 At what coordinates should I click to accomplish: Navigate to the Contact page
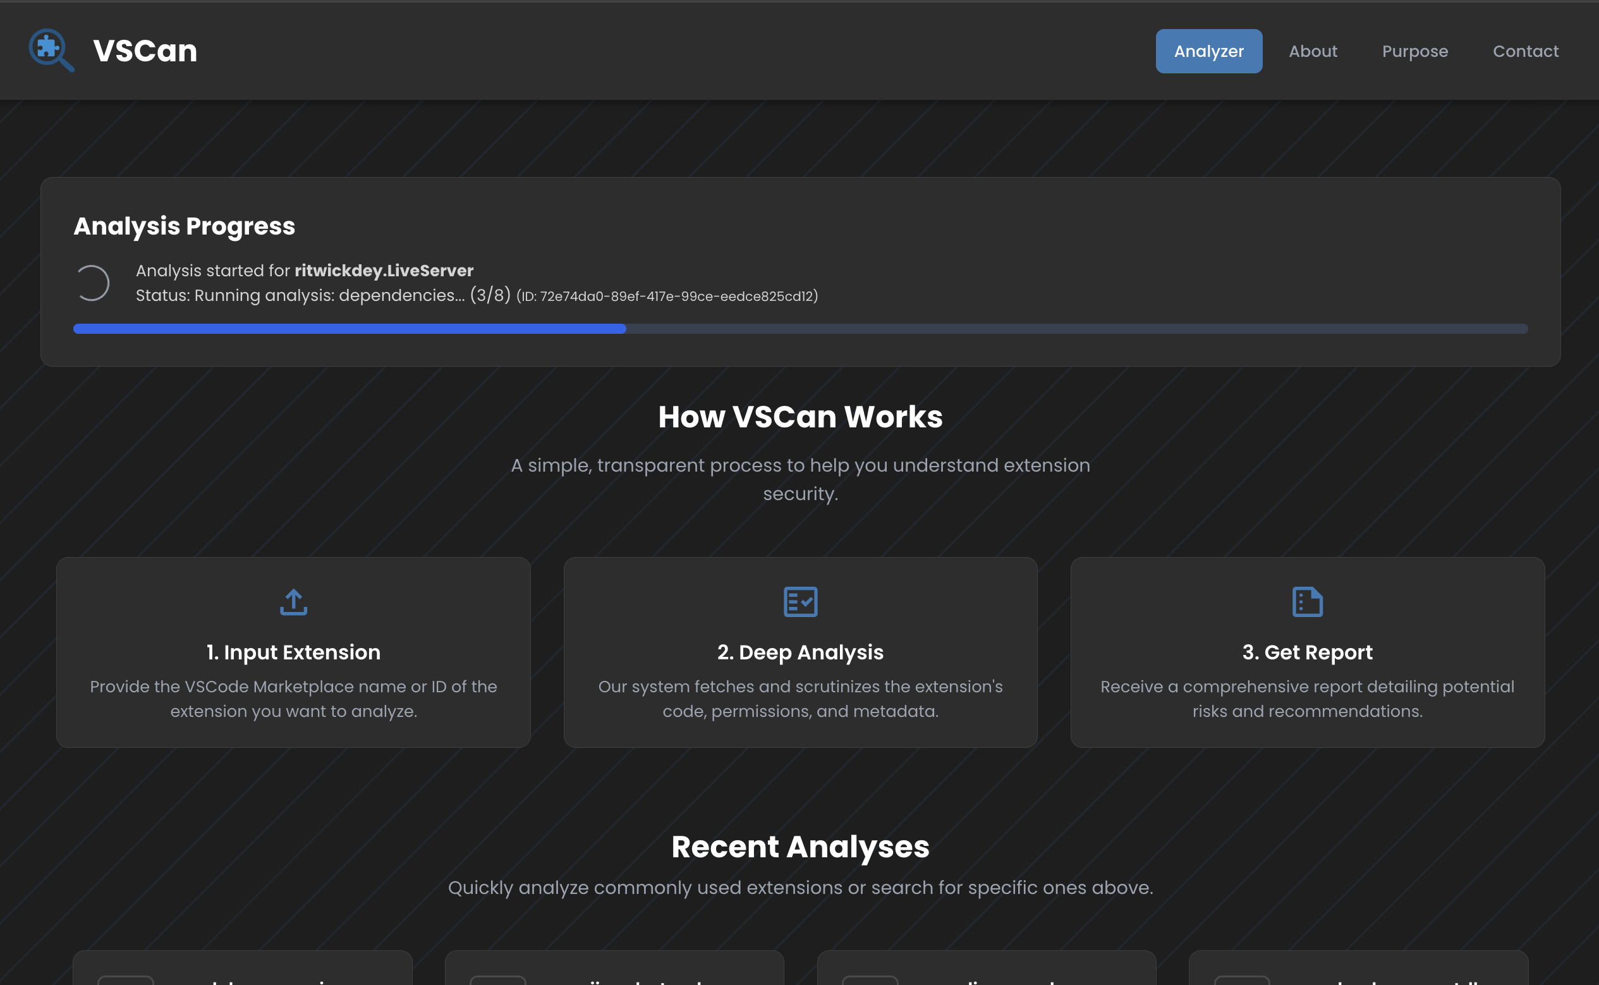coord(1526,51)
